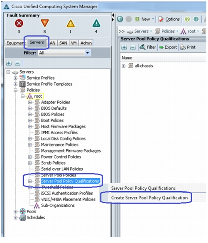Image resolution: width=208 pixels, height=243 pixels.
Task: Open the New dropdown arrow
Action: pyautogui.click(x=153, y=19)
